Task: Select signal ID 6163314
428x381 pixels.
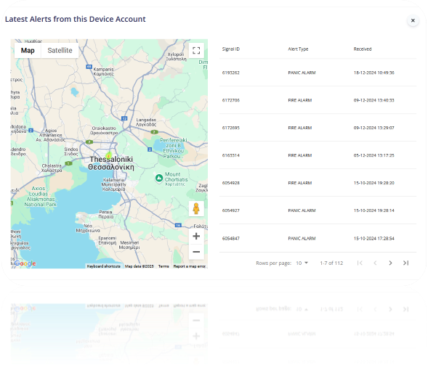Action: 230,155
